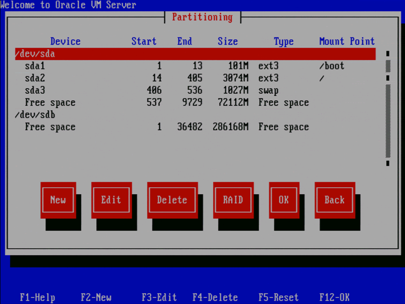This screenshot has height=304, width=405.
Task: Click the F5-Reset hint in footer
Action: coord(279,297)
